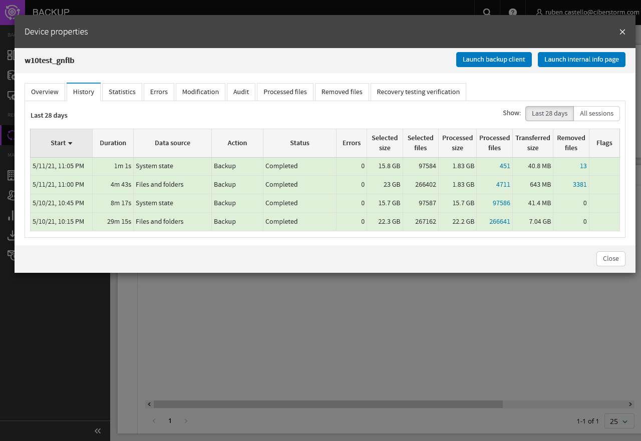Sort by the Transferred size column header

(x=533, y=143)
